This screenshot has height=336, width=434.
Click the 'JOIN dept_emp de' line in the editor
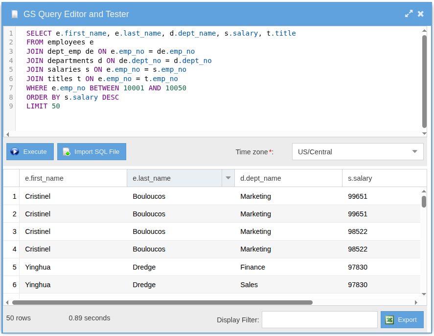point(111,51)
